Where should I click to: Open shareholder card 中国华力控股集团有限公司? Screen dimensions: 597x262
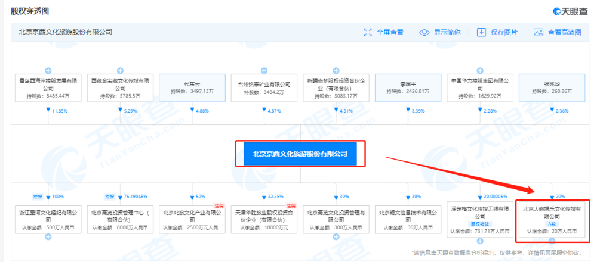pyautogui.click(x=480, y=88)
